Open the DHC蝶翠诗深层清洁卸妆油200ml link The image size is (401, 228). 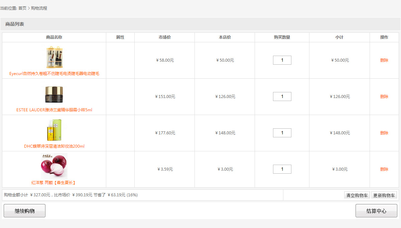[x=54, y=146]
